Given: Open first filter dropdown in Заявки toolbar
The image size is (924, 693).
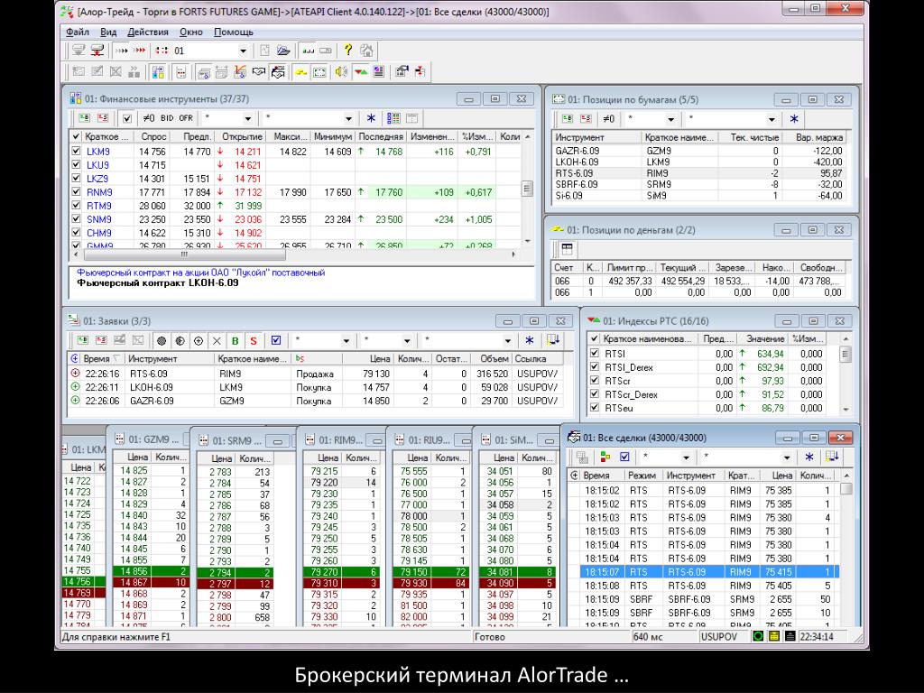Looking at the screenshot, I should pyautogui.click(x=346, y=340).
